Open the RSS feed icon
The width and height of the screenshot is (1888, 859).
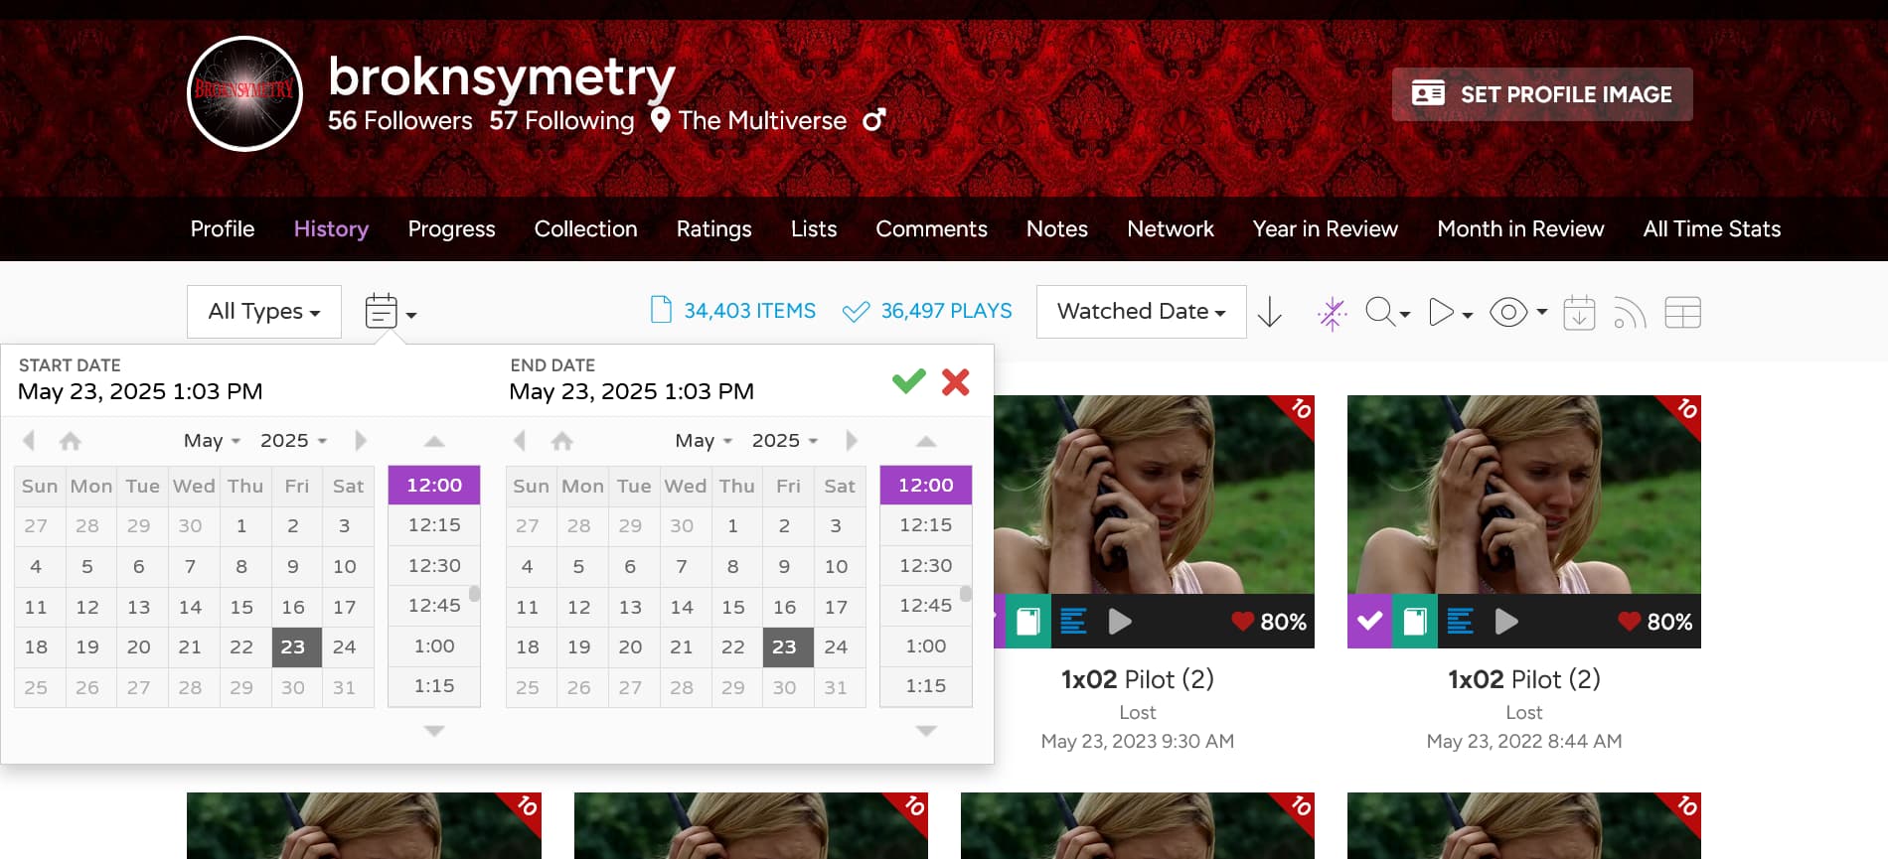[1630, 313]
